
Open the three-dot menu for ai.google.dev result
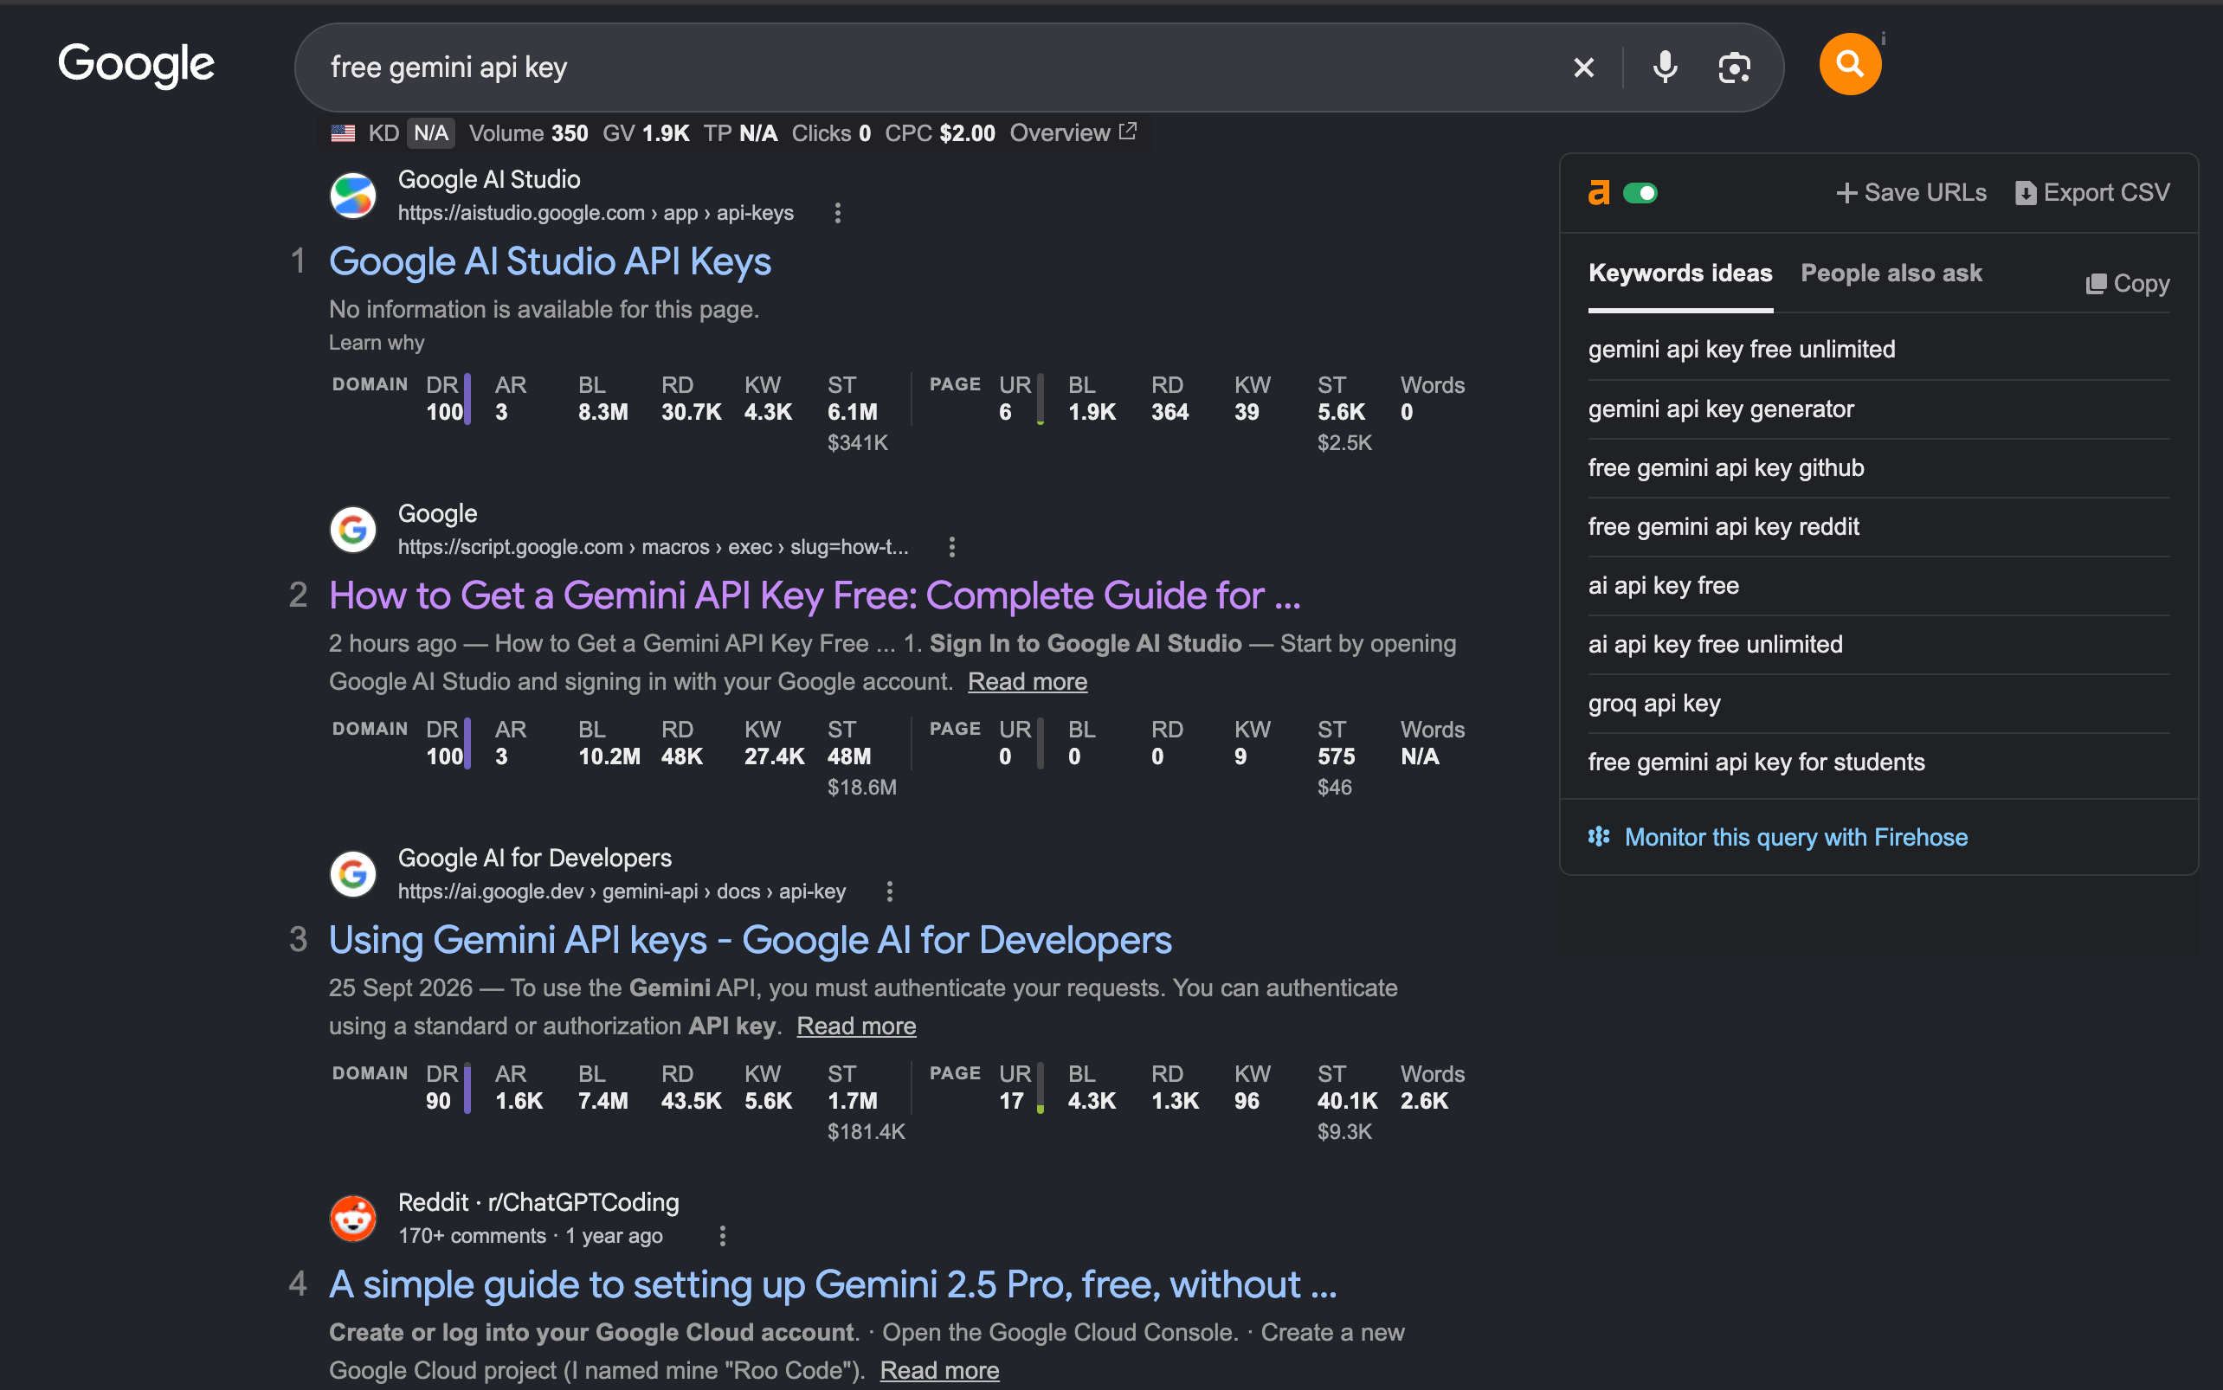(x=889, y=891)
